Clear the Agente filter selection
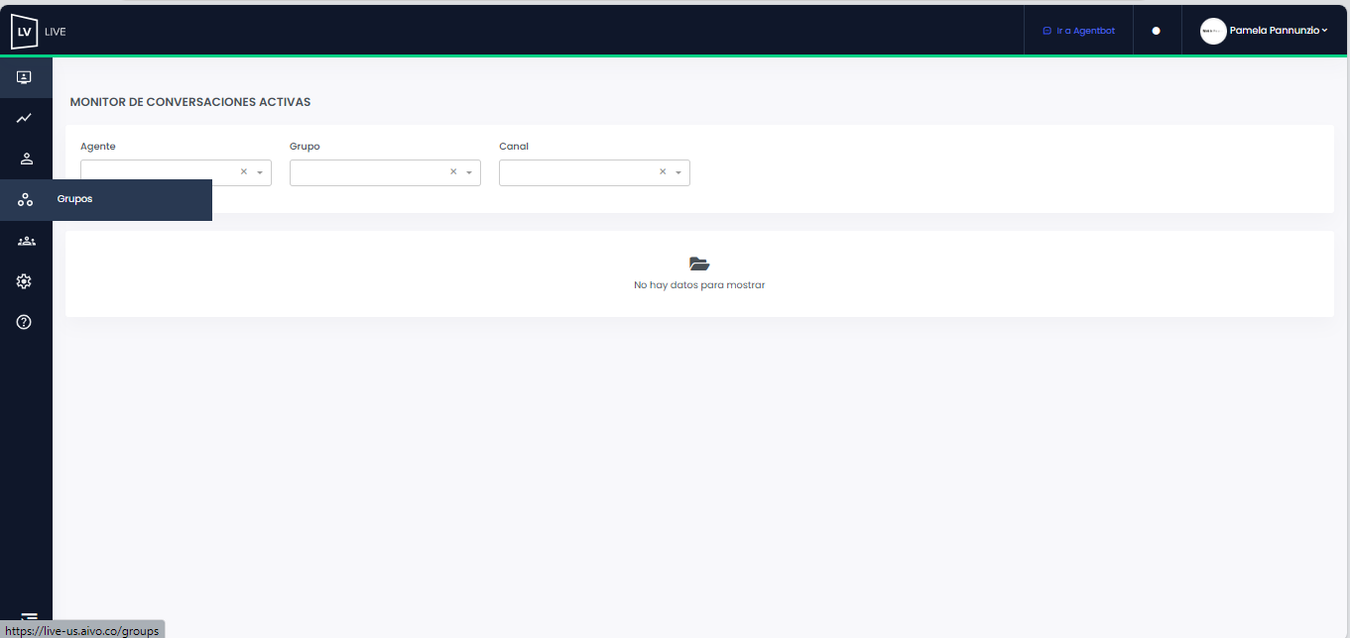The height and width of the screenshot is (638, 1350). 244,171
